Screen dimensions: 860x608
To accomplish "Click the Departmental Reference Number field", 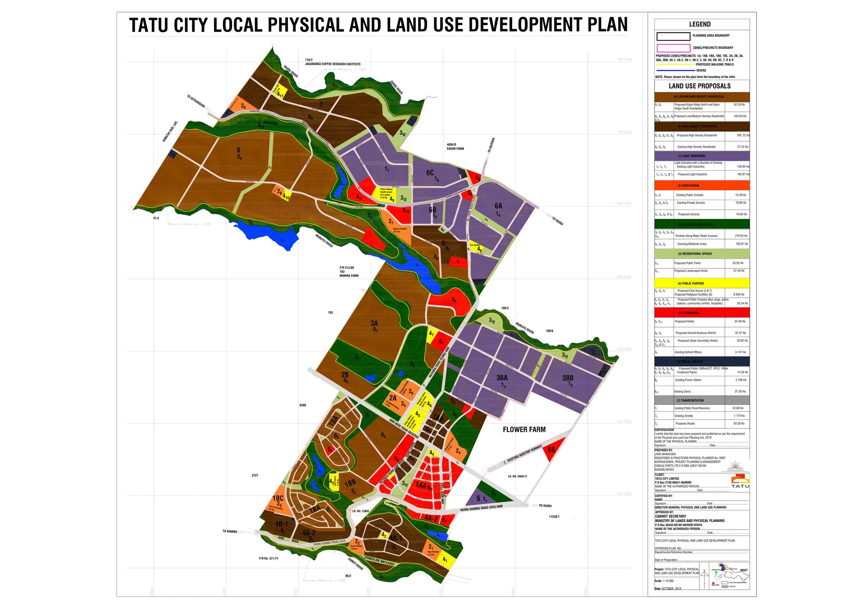I will click(x=702, y=552).
